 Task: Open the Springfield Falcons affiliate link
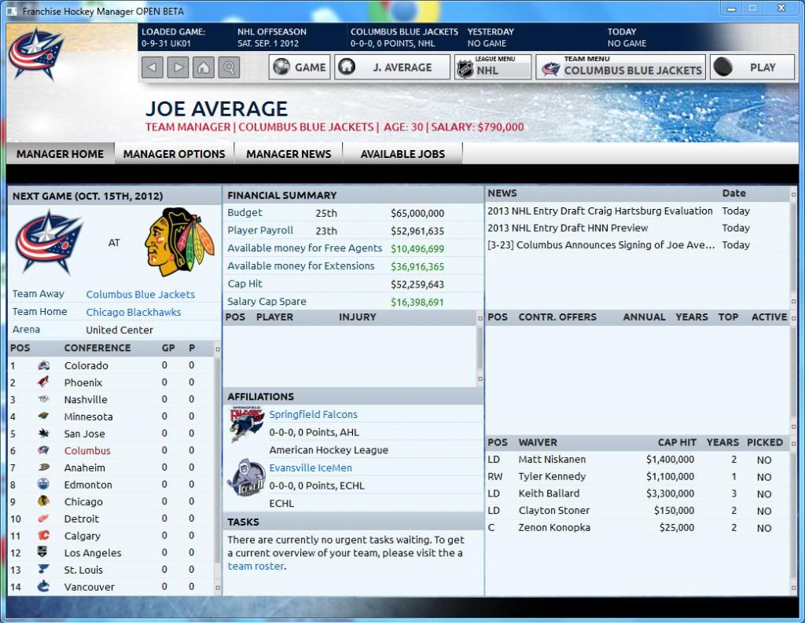point(313,414)
